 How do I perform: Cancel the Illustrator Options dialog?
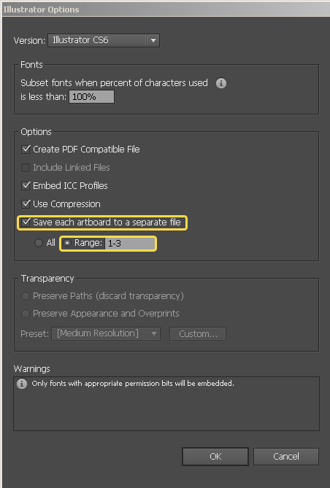point(286,457)
